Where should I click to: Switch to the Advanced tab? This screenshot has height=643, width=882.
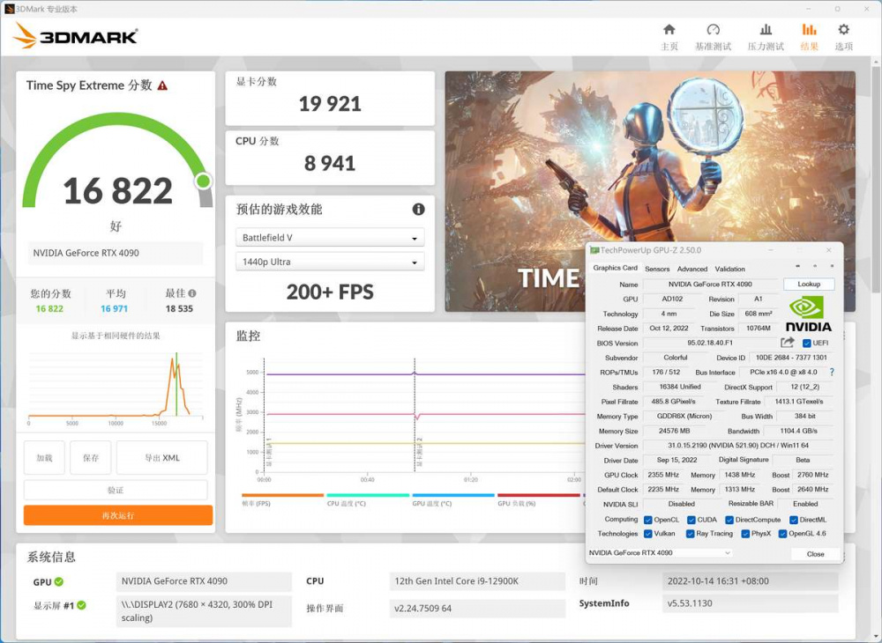[x=691, y=269]
